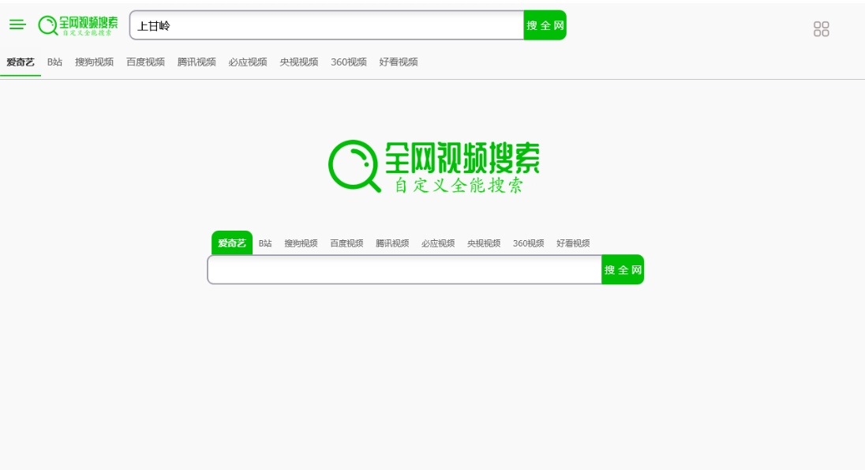
Task: Click the top 搜全网 search button
Action: tap(545, 24)
